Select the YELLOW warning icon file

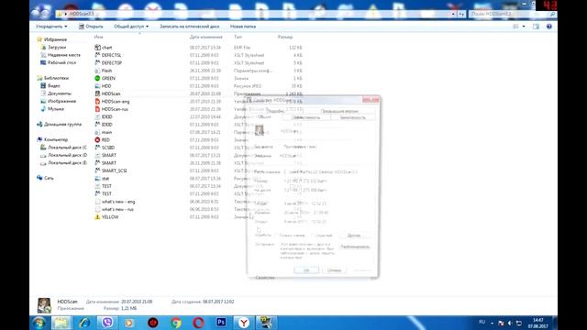pyautogui.click(x=97, y=217)
